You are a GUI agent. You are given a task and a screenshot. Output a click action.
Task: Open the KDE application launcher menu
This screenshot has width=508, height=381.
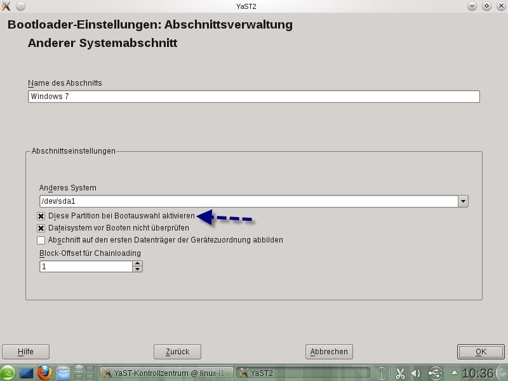tap(8, 373)
